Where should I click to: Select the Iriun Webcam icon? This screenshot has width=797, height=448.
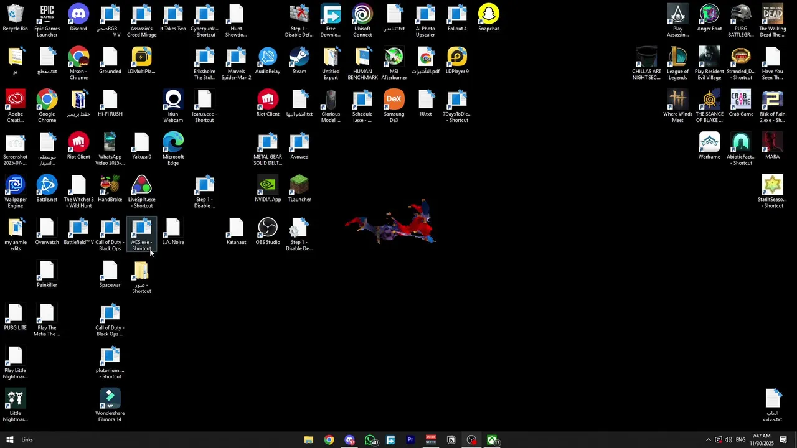pyautogui.click(x=173, y=106)
